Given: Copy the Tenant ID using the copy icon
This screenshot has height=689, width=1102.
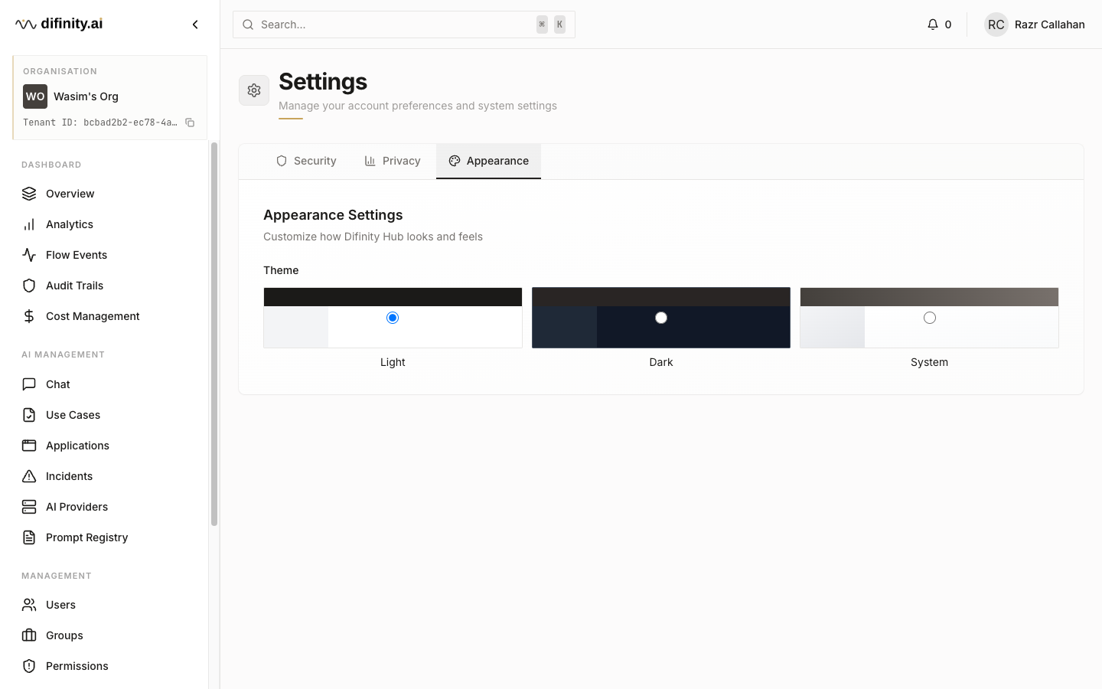Looking at the screenshot, I should click(x=190, y=122).
